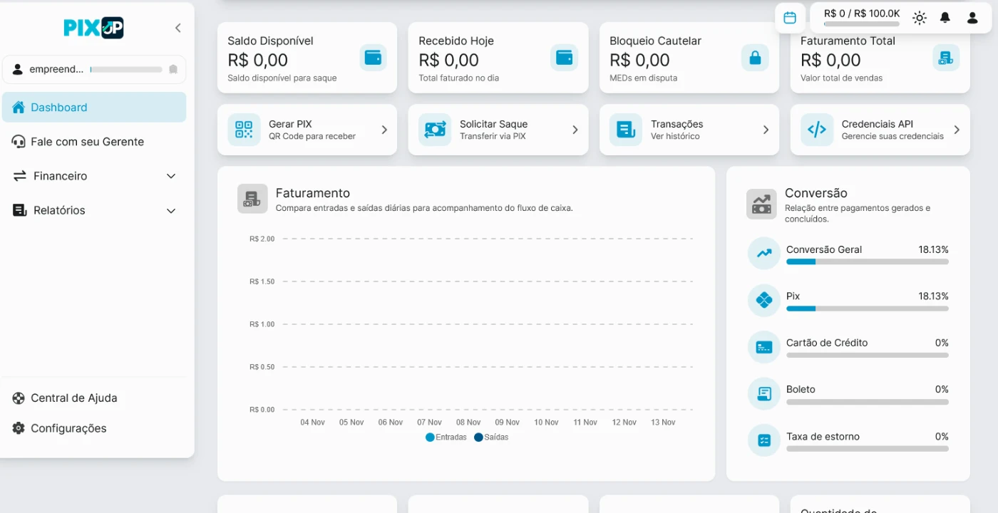Click the Transações history icon
The height and width of the screenshot is (513, 998).
pyautogui.click(x=625, y=130)
